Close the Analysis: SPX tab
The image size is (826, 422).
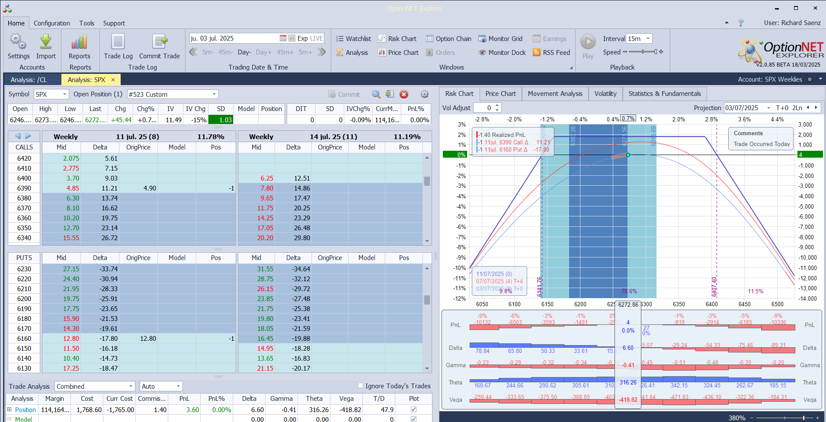point(113,80)
